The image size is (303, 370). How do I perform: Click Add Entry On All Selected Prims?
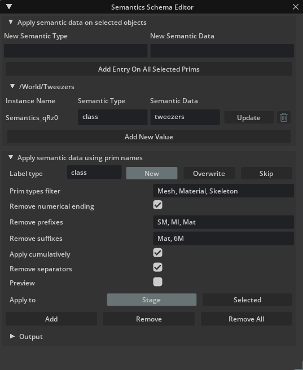coord(149,69)
